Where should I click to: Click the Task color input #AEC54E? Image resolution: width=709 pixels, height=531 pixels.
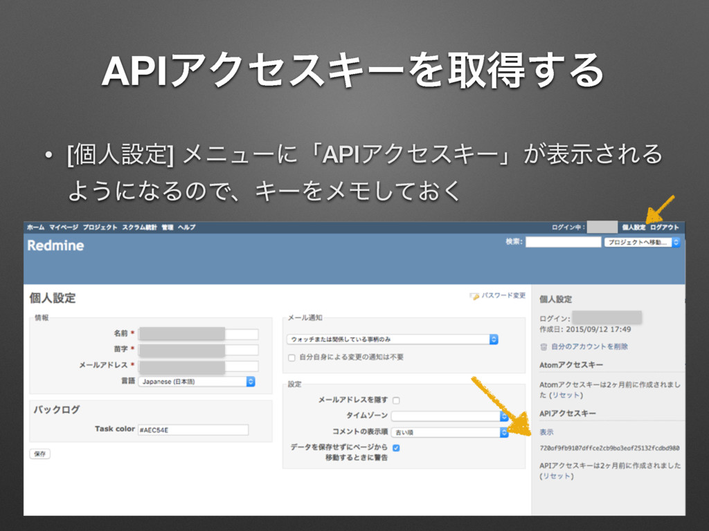tap(193, 430)
